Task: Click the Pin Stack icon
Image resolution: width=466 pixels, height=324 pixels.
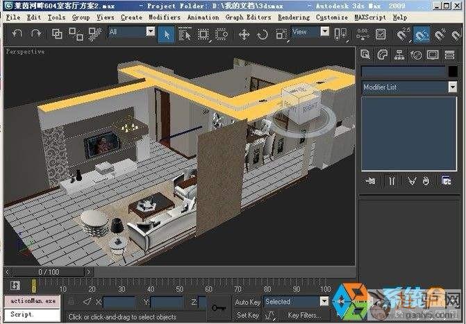Action: (371, 181)
